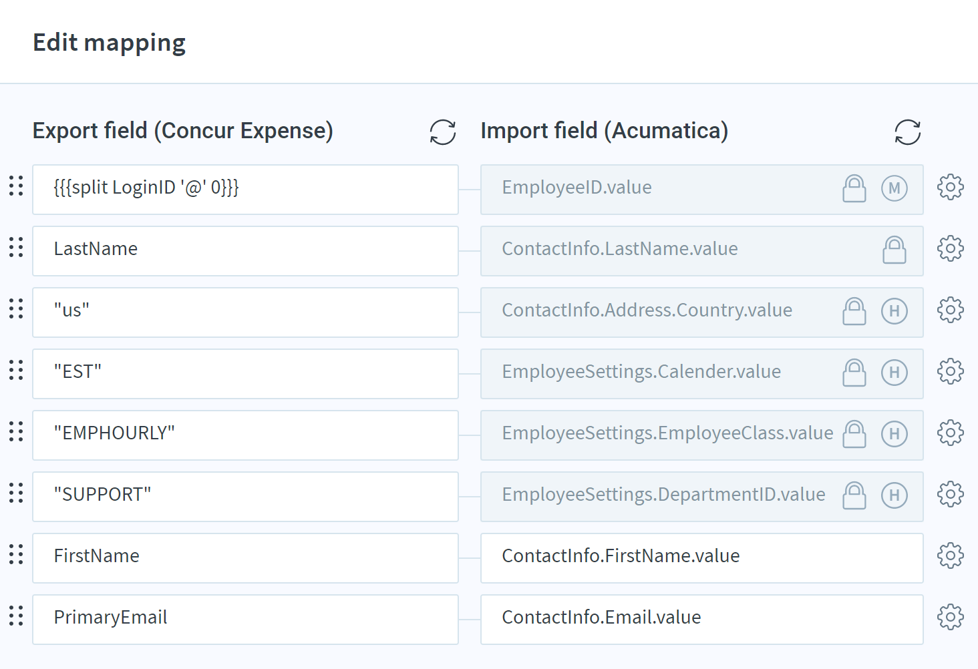Grab drag handle of the PrimaryEmail row
The width and height of the screenshot is (978, 669).
[16, 616]
